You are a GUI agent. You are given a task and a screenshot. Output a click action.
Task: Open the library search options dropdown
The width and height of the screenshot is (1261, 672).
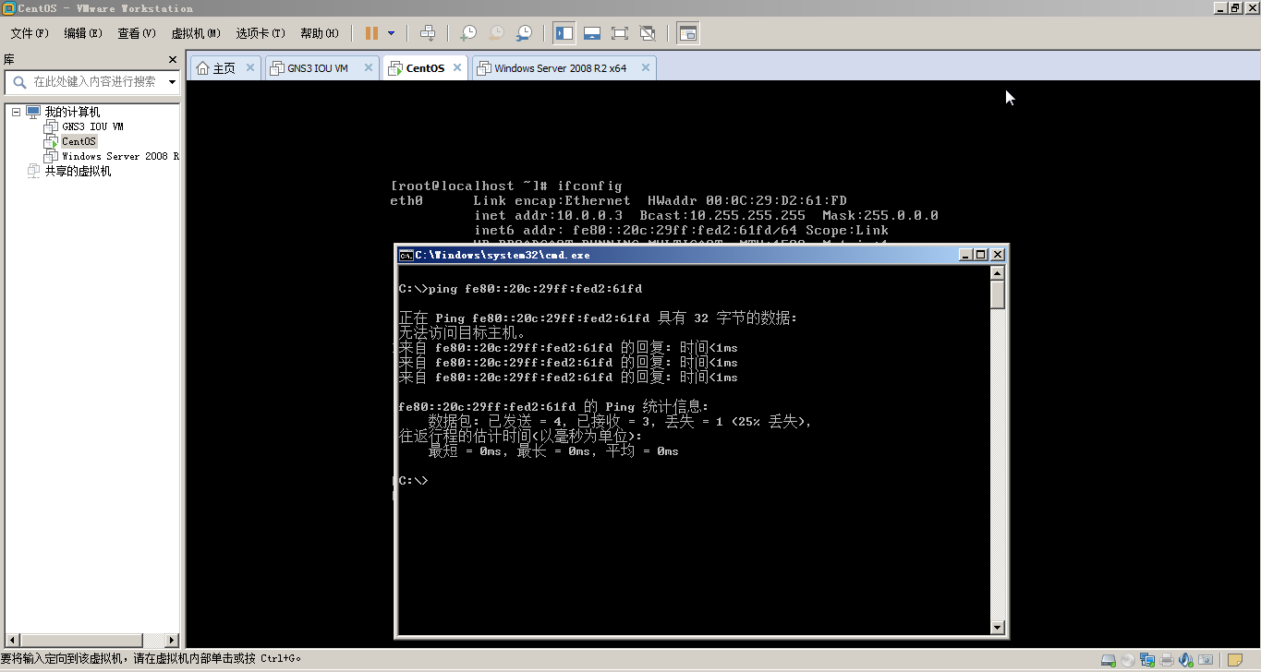[x=172, y=82]
